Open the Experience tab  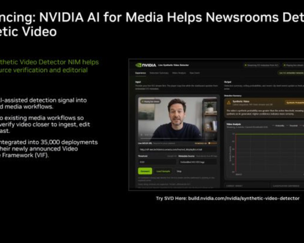141,73
